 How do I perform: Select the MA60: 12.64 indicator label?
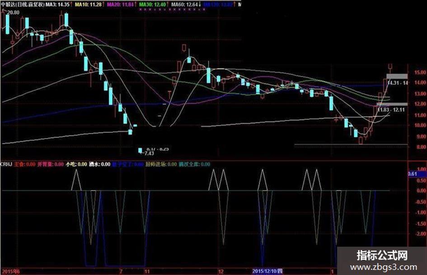pyautogui.click(x=184, y=5)
